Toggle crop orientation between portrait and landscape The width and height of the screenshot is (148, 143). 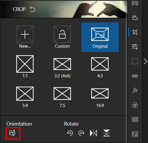pos(12,133)
